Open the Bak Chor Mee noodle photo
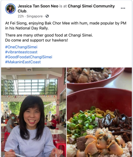 tap(99, 112)
